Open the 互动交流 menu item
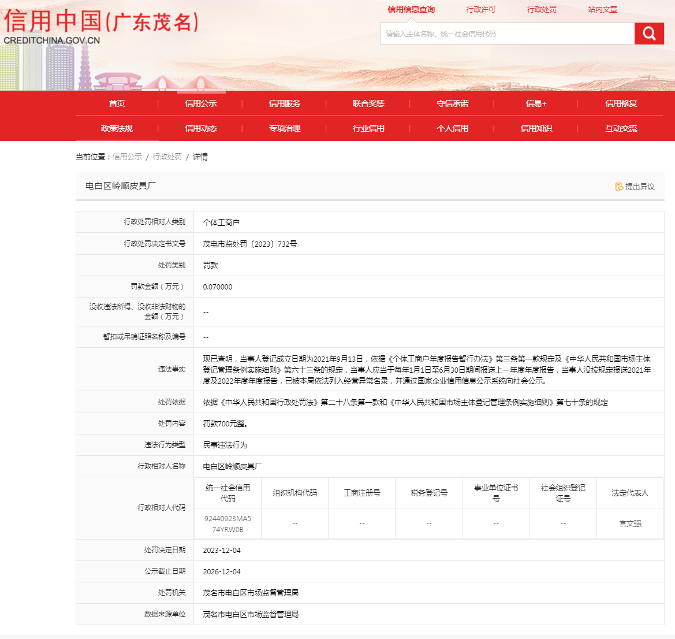Screen dimensions: 675x639 (621, 128)
